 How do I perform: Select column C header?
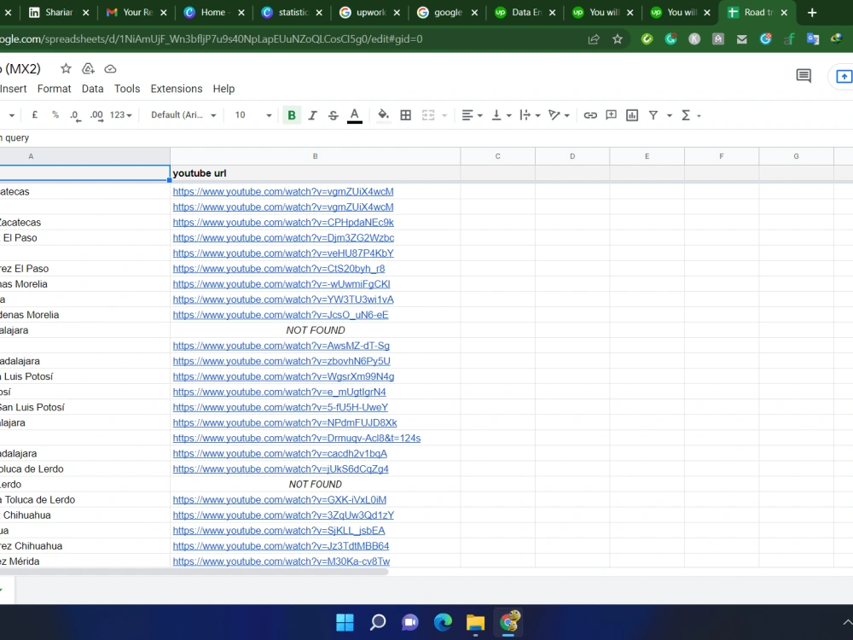498,156
